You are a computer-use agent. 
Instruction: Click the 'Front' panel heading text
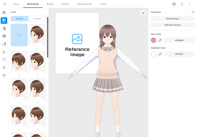click(x=13, y=12)
